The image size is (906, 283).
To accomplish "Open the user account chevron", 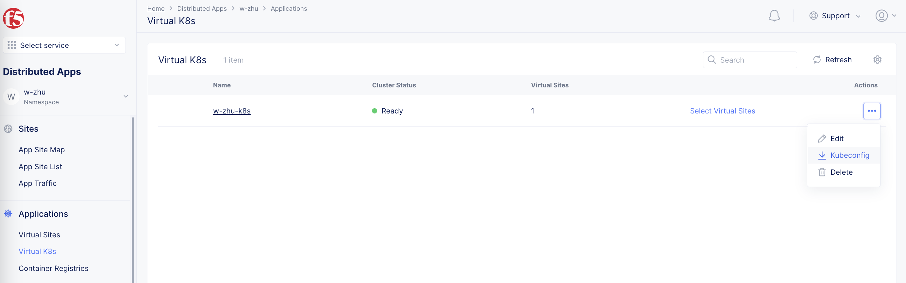I will click(x=894, y=15).
